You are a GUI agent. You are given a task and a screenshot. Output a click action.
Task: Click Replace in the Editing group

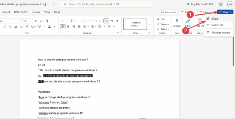click(x=163, y=24)
